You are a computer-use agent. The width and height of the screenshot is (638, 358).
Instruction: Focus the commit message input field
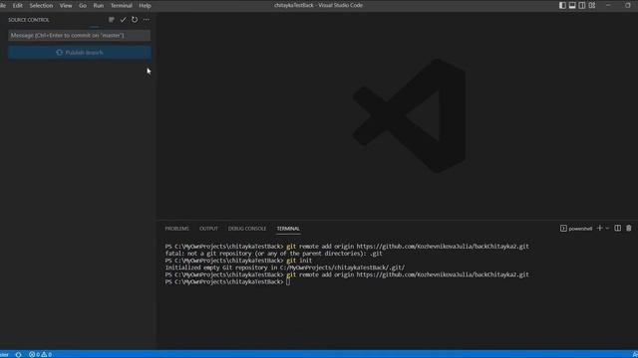point(80,36)
